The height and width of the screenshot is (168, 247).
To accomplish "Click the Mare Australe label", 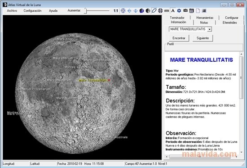I will point(117,137).
